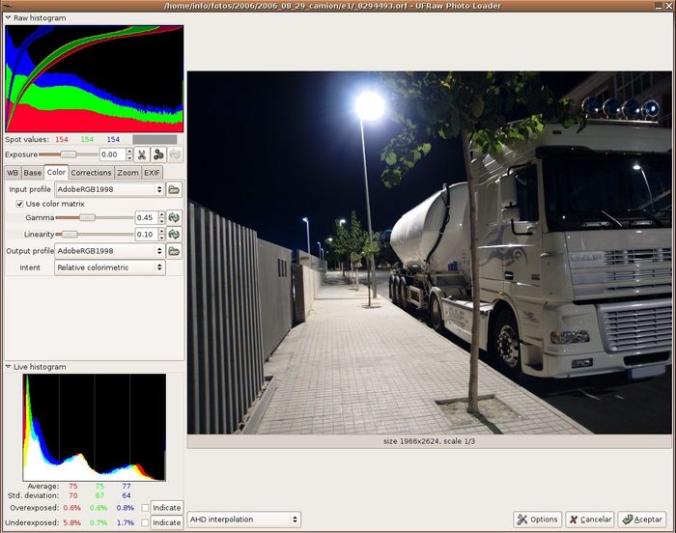Click the Exposure spinner arrows

pos(129,154)
